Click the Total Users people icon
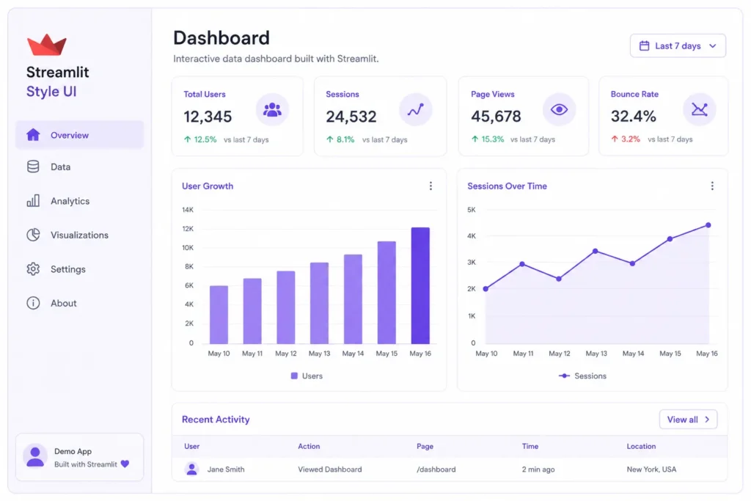 (272, 110)
